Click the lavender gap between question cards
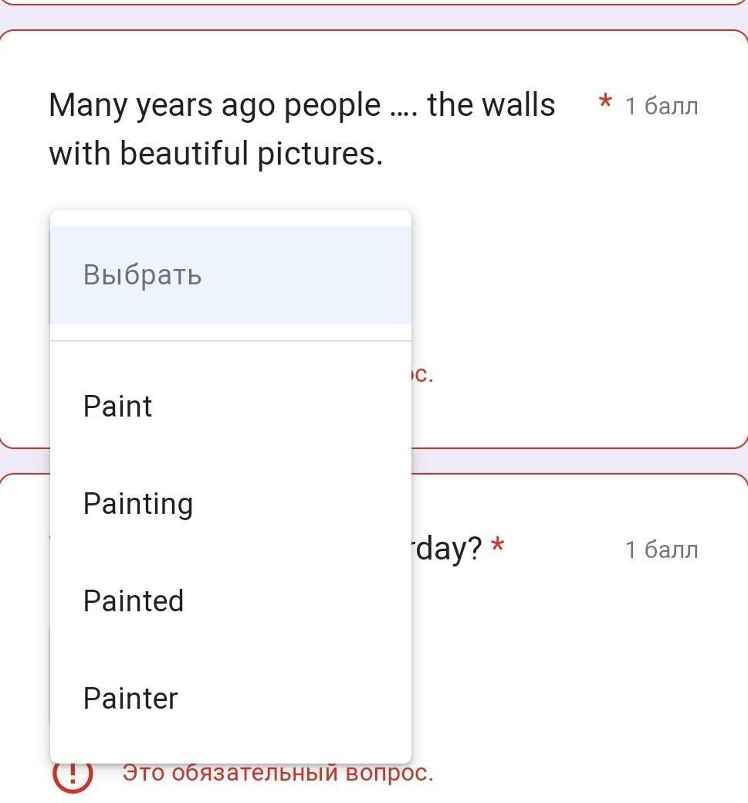This screenshot has height=803, width=748. pyautogui.click(x=579, y=461)
